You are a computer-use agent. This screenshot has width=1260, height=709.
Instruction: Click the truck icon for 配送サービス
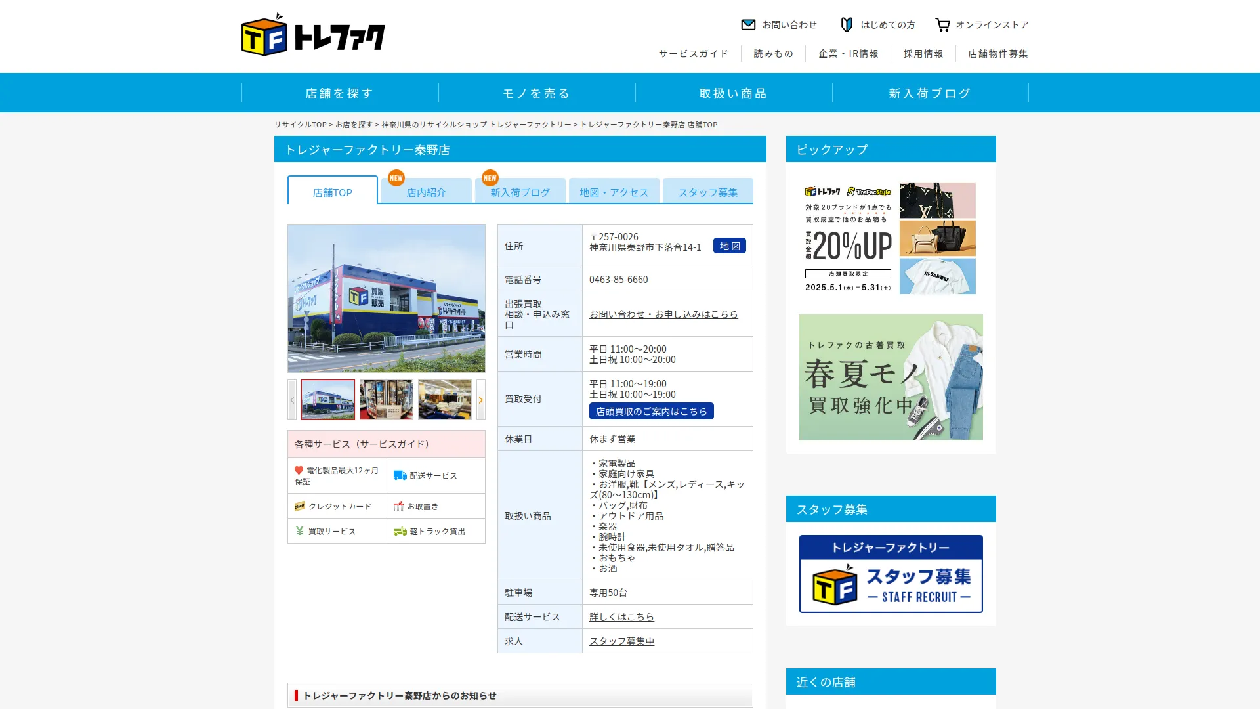[x=400, y=475]
